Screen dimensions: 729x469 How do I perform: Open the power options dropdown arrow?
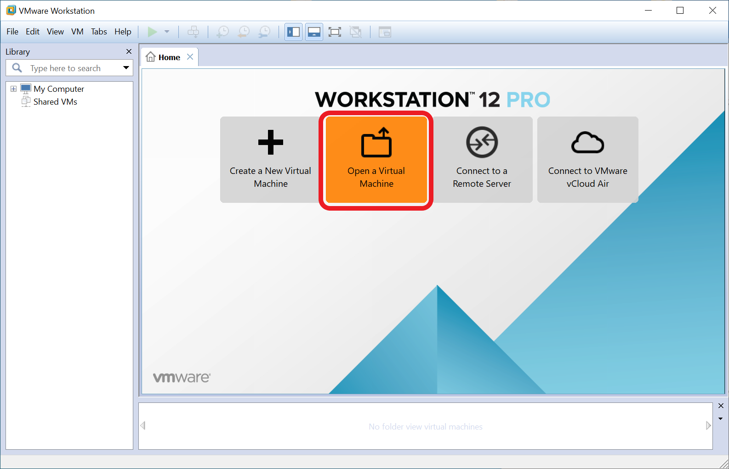click(167, 32)
